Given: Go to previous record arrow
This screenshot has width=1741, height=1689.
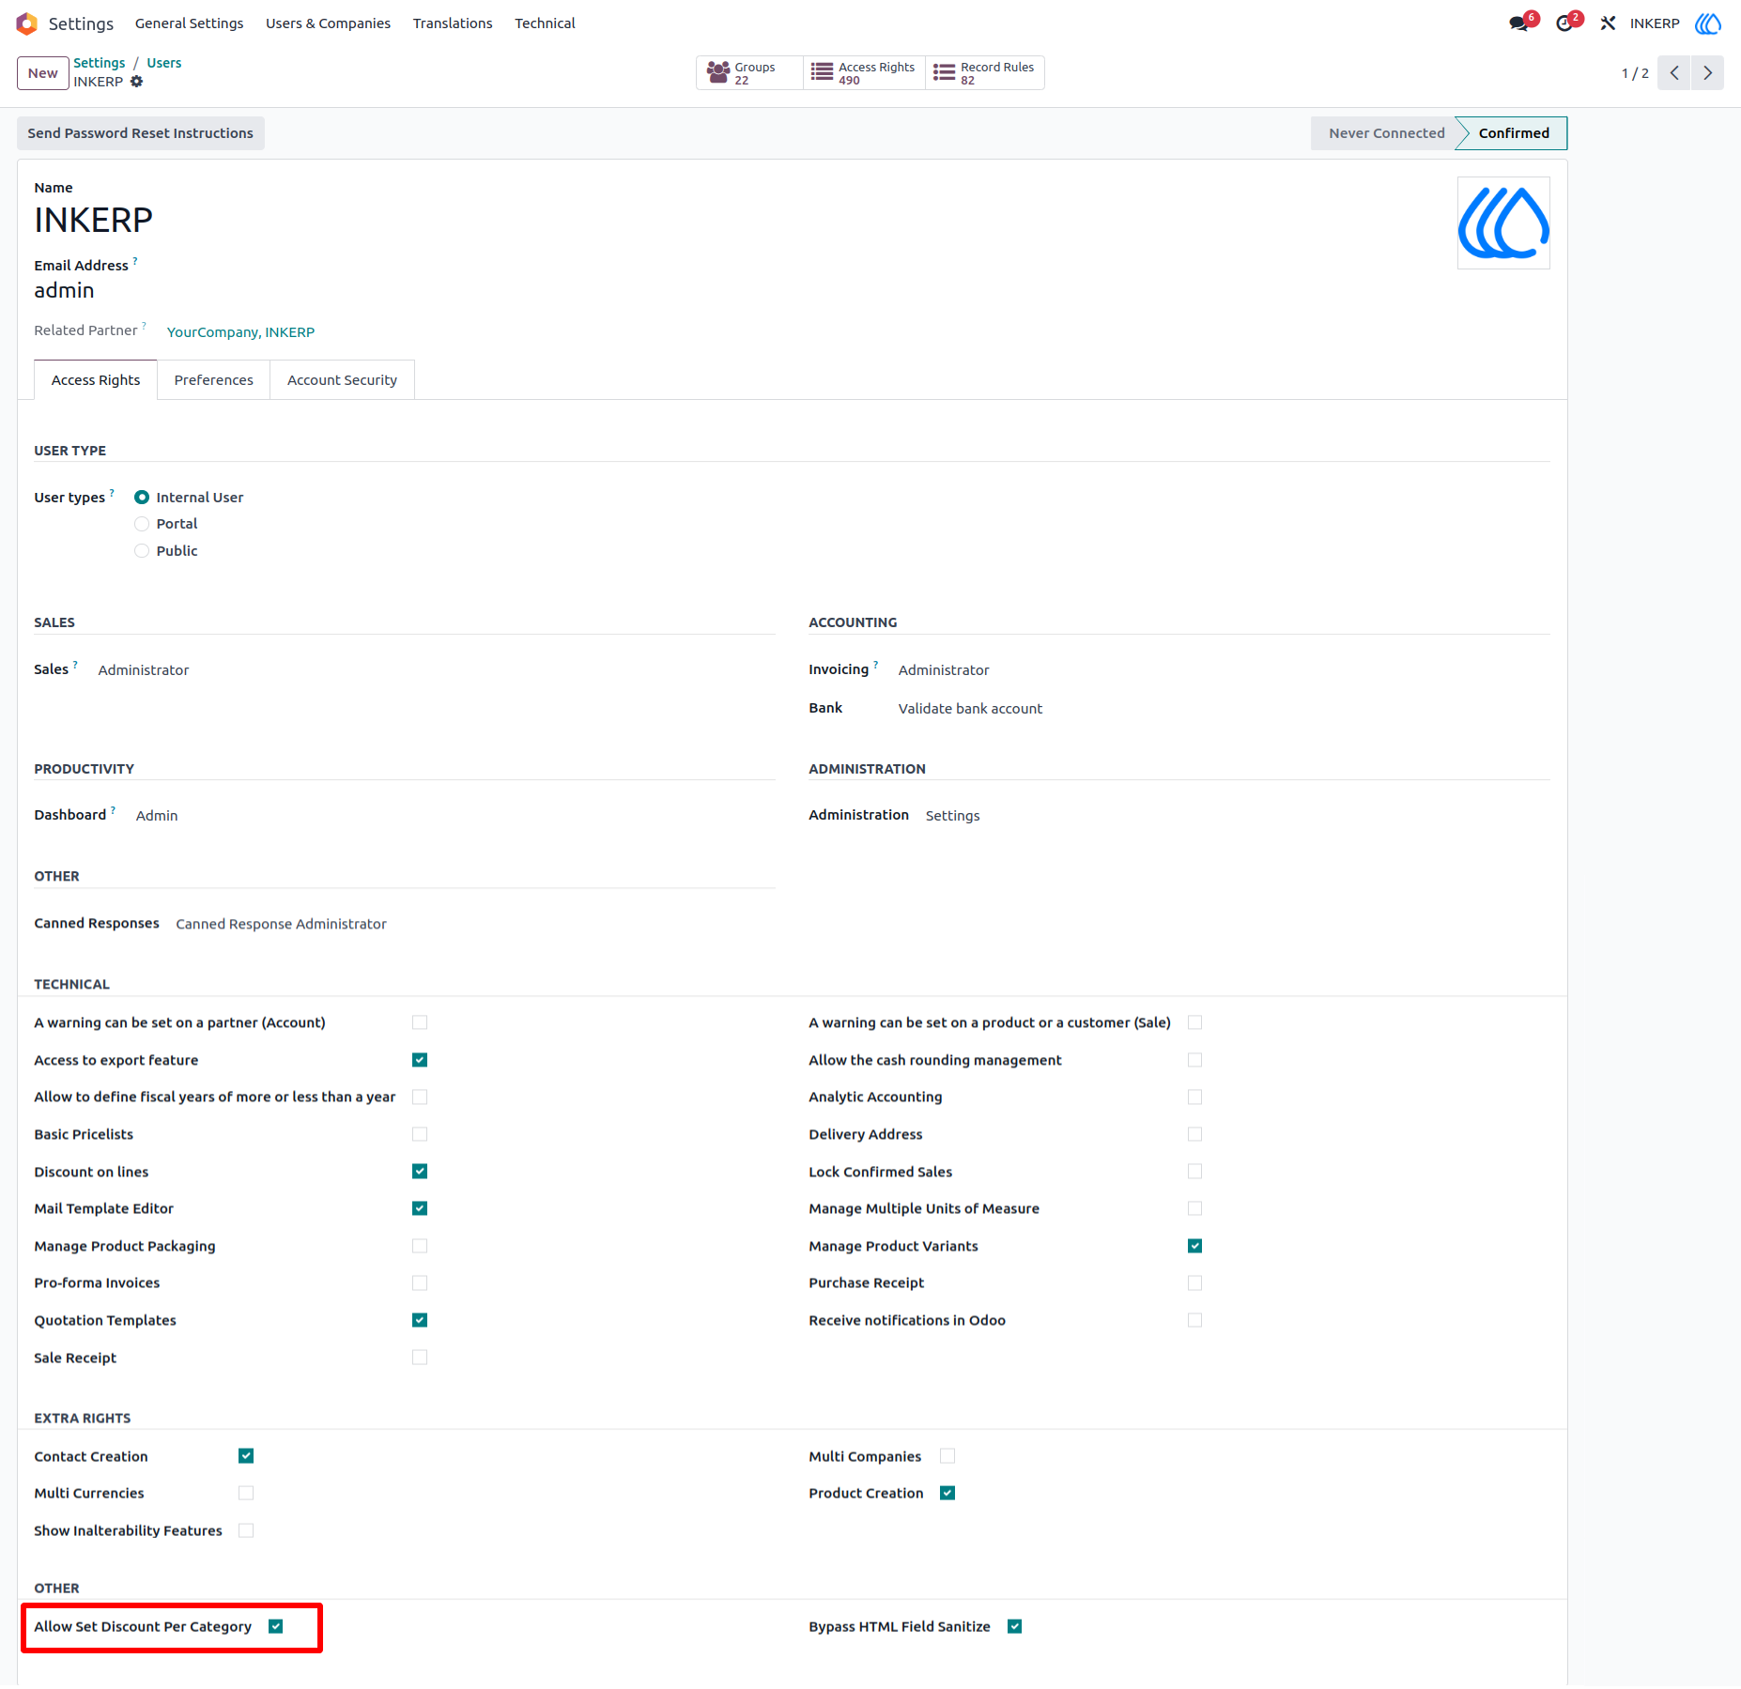Looking at the screenshot, I should [1674, 73].
